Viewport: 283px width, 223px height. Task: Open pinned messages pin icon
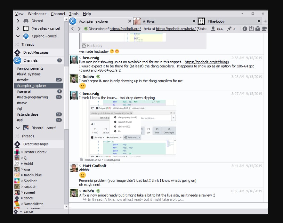point(229,29)
